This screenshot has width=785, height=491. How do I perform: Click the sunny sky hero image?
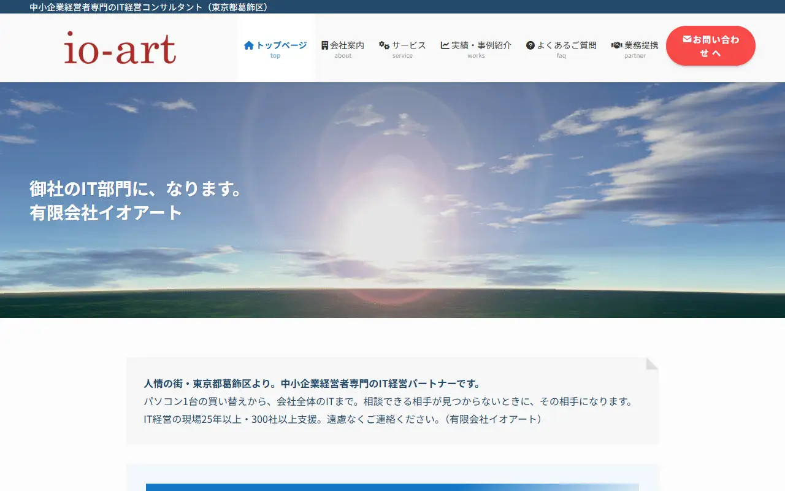(392, 200)
